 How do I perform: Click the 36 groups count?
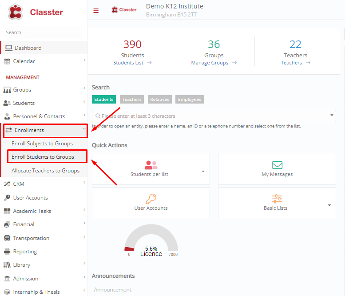214,44
